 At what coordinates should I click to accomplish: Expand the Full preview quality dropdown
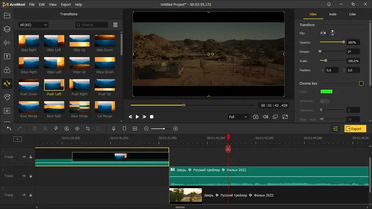tap(238, 117)
